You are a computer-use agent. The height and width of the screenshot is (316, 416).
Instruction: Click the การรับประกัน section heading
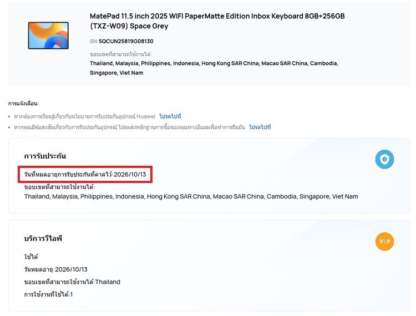(45, 156)
